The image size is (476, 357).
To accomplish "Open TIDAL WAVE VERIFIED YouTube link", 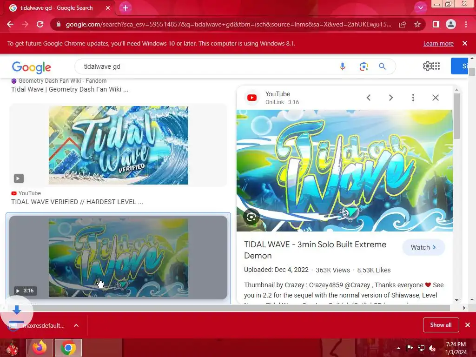I will (77, 202).
